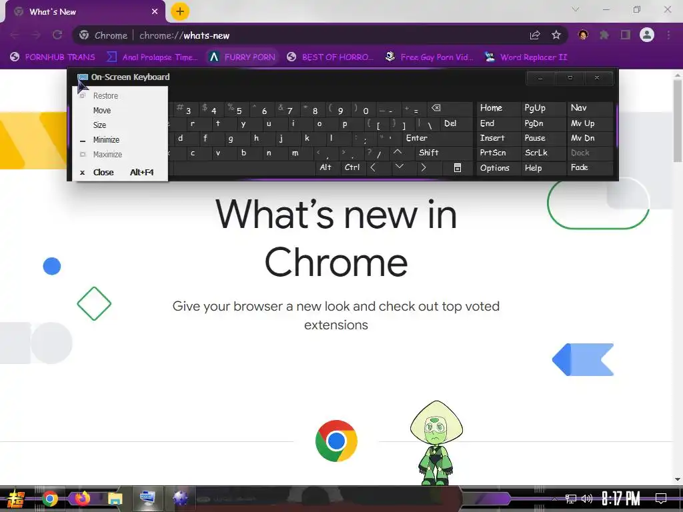Open the On-Screen Keyboard taskbar icon
Screen dimensions: 683x512
click(147, 498)
